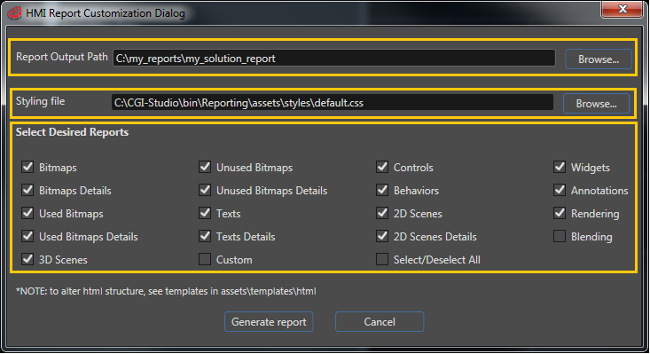Image resolution: width=650 pixels, height=354 pixels.
Task: Uncheck the Rendering checkbox
Action: 560,213
